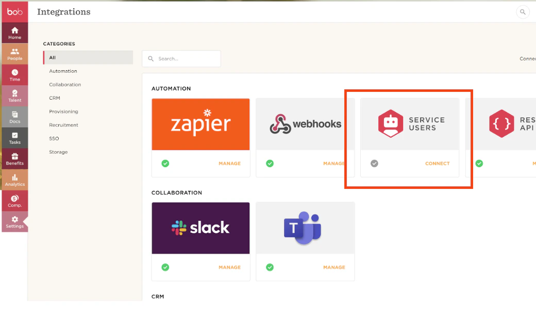Select the Collaboration category
This screenshot has height=319, width=536.
[x=65, y=85]
